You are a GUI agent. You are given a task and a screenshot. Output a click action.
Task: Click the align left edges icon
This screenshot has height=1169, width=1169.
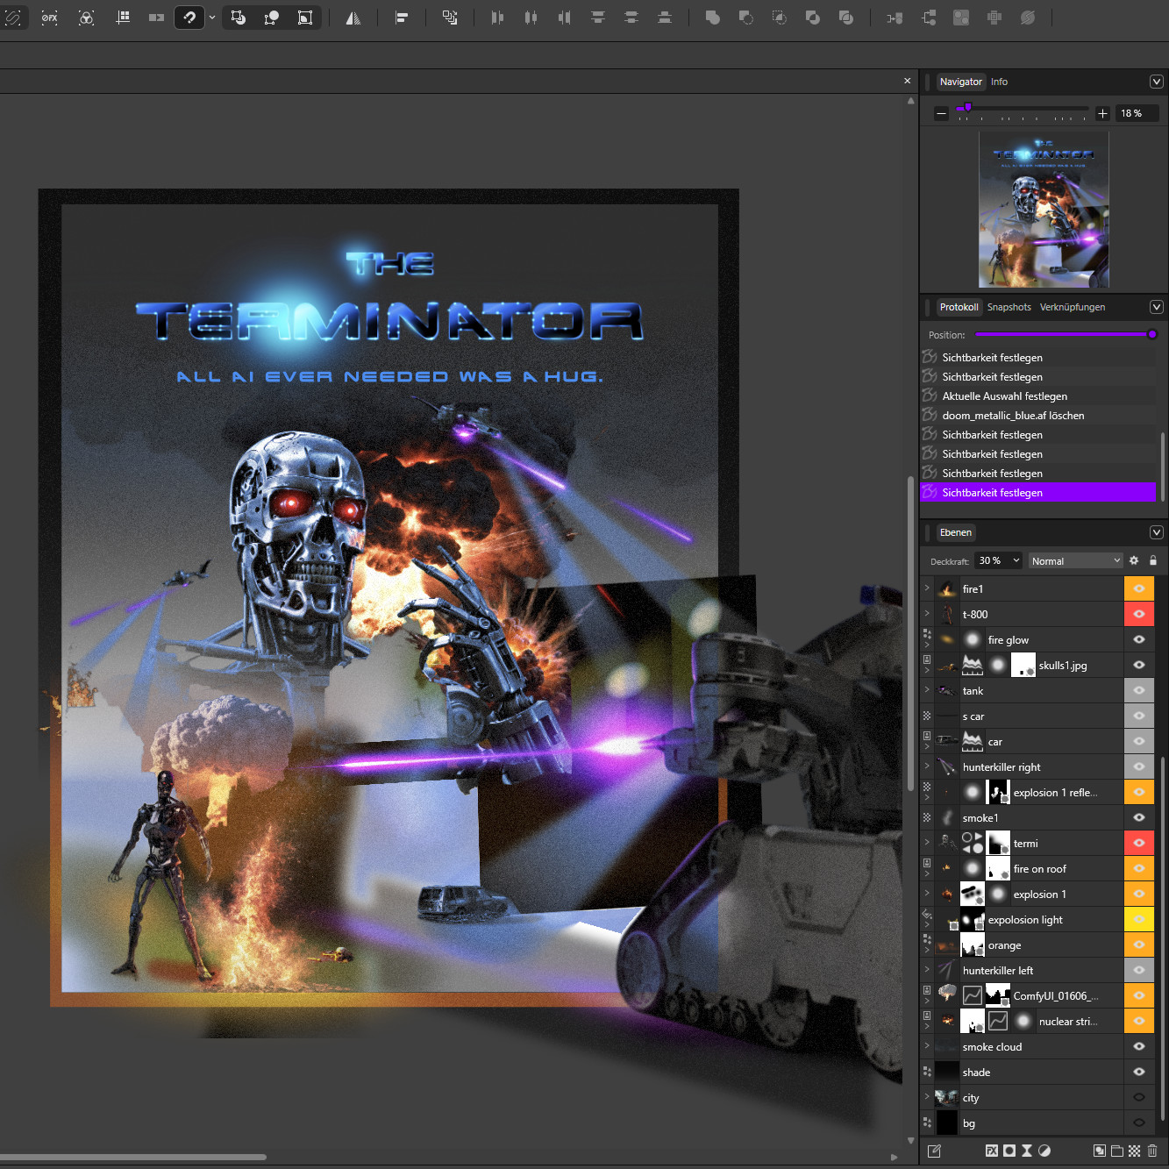pos(497,18)
